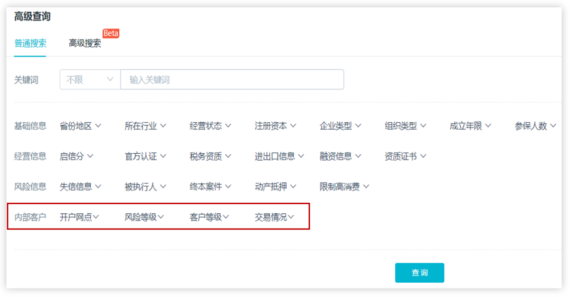Select the 交易情况 filter
This screenshot has width=570, height=297.
pyautogui.click(x=274, y=217)
